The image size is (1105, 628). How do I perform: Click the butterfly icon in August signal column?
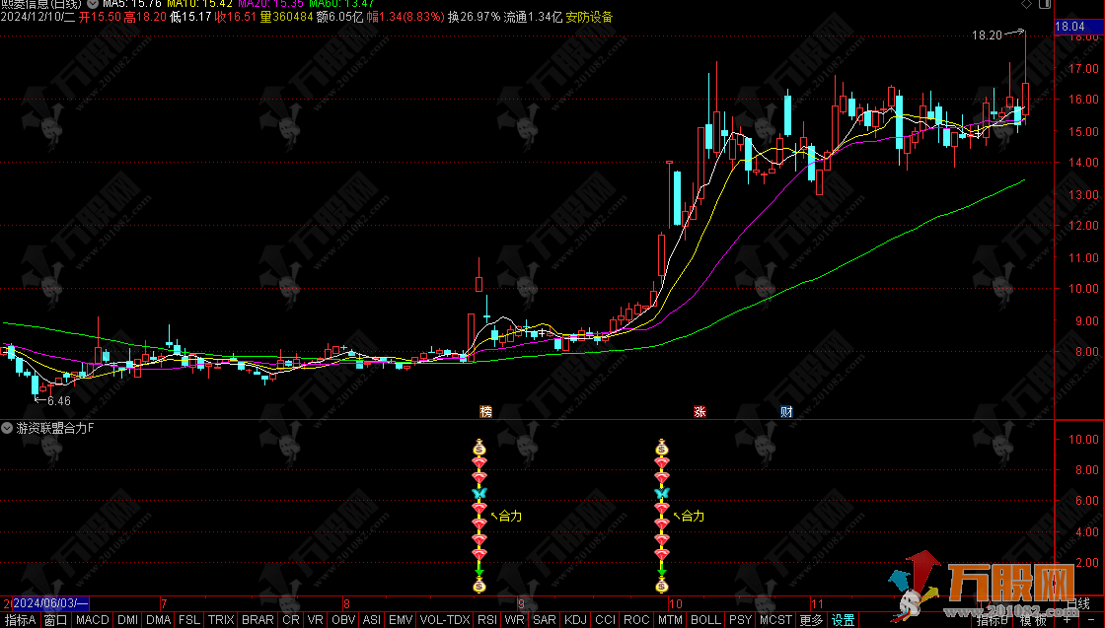click(479, 494)
